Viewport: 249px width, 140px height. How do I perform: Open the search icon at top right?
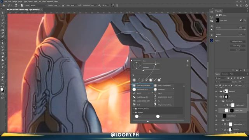237,5
